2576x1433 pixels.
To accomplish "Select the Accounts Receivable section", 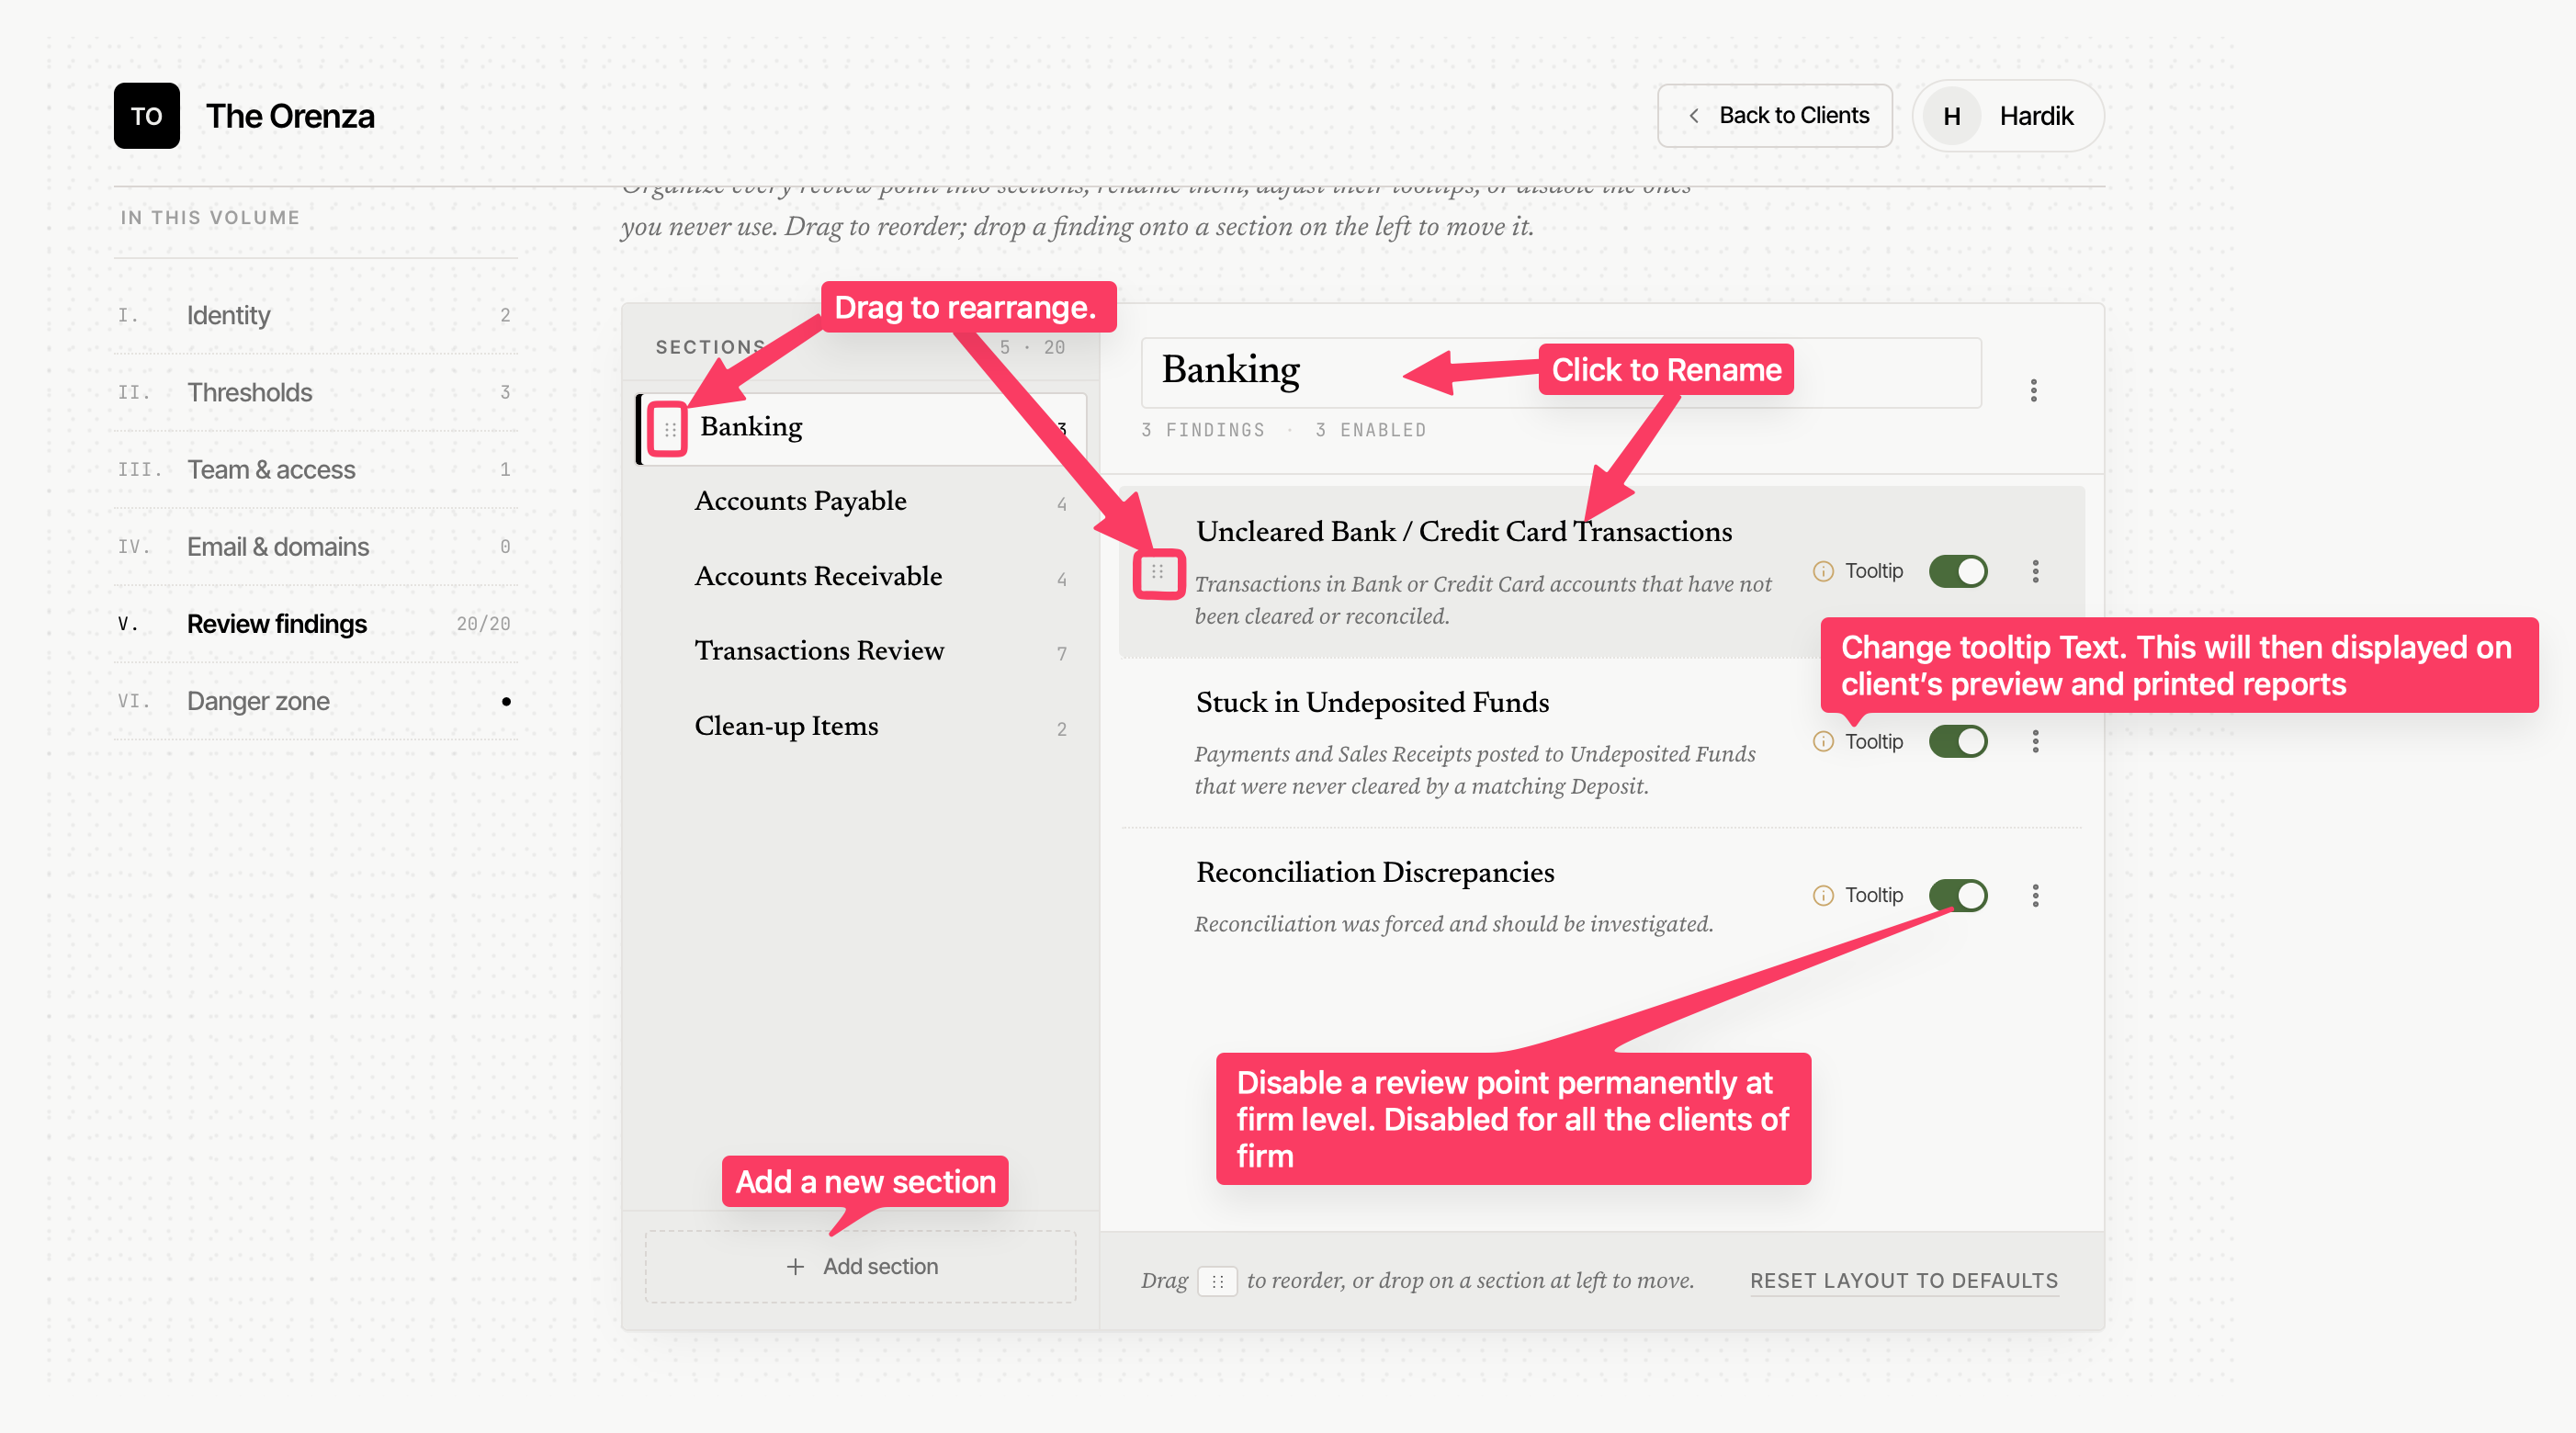I will (862, 576).
